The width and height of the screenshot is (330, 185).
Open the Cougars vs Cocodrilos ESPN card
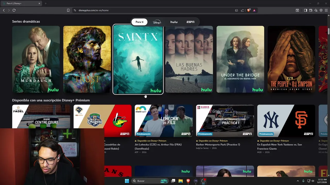pyautogui.click(x=102, y=121)
